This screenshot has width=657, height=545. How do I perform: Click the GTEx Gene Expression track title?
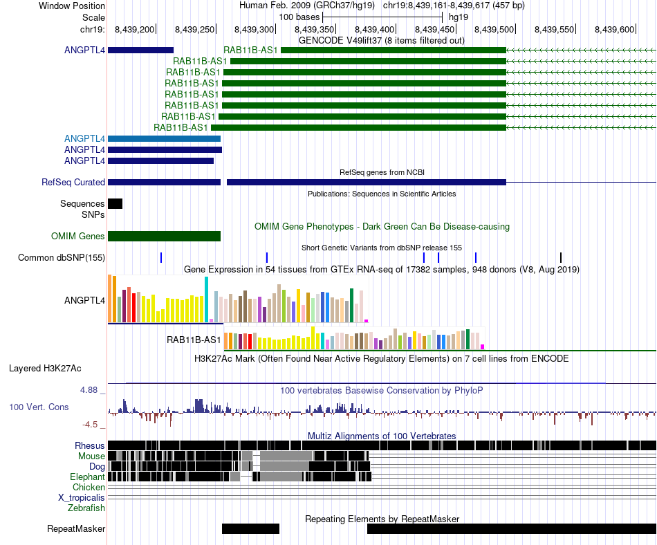coord(381,269)
